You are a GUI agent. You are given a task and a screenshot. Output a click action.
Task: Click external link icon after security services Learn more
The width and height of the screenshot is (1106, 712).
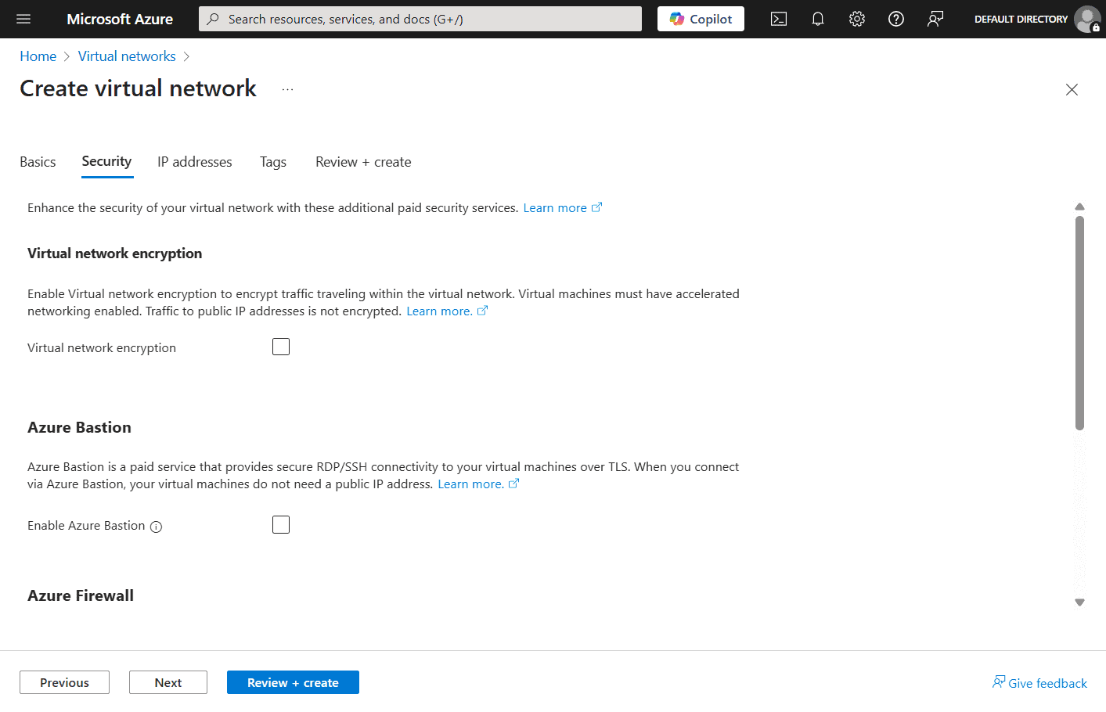[x=596, y=207]
